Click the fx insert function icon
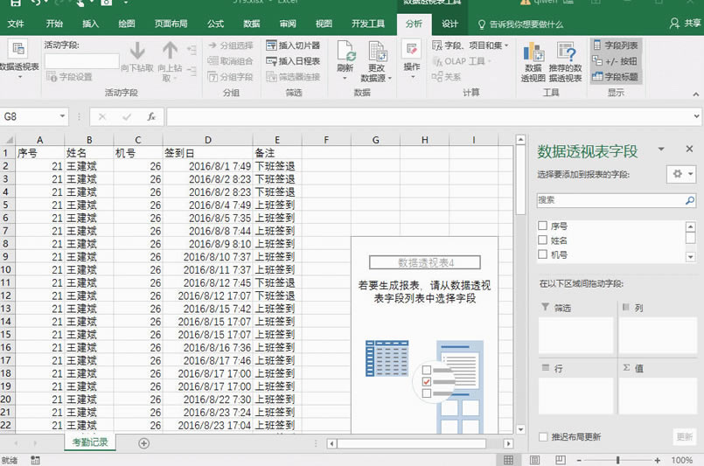Image resolution: width=704 pixels, height=466 pixels. click(151, 117)
